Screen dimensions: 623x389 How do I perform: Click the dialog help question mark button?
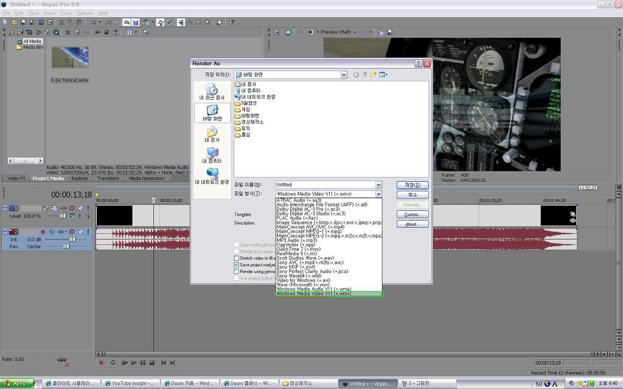418,63
